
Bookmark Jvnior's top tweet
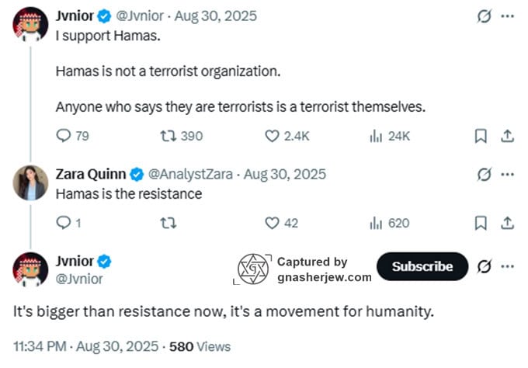[481, 136]
